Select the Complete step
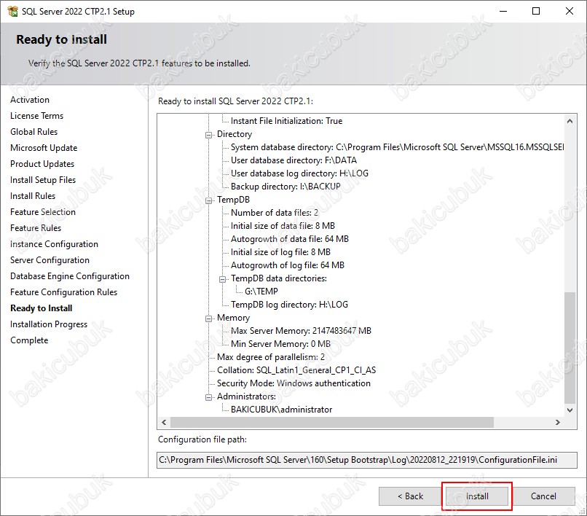Viewport: 587px width, 516px height. 29,340
